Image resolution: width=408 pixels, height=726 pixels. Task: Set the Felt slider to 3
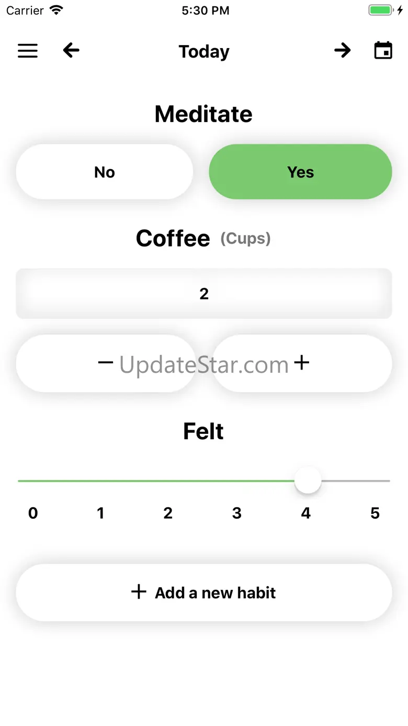click(x=241, y=481)
